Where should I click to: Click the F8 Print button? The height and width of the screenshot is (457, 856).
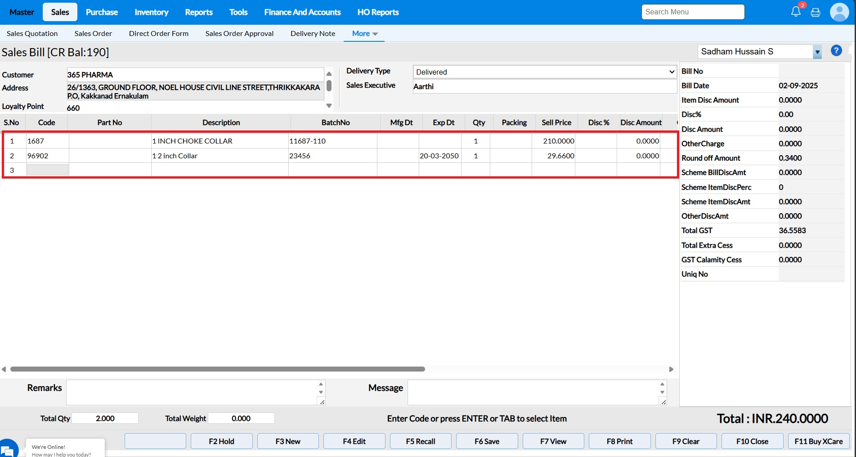(619, 441)
